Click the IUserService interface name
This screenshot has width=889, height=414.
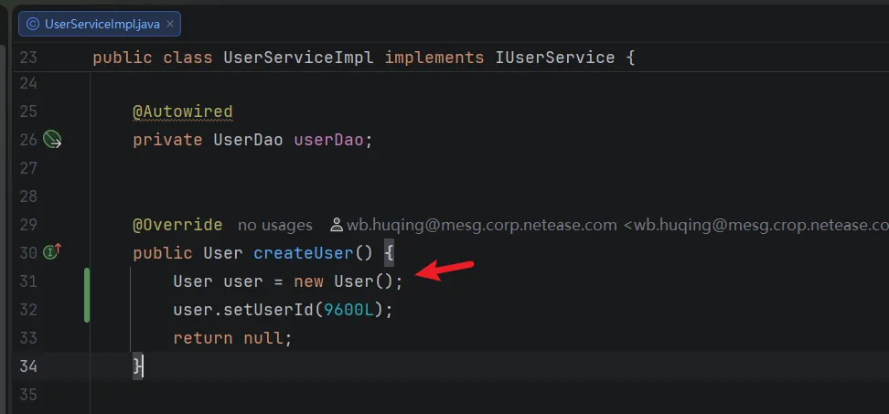555,58
